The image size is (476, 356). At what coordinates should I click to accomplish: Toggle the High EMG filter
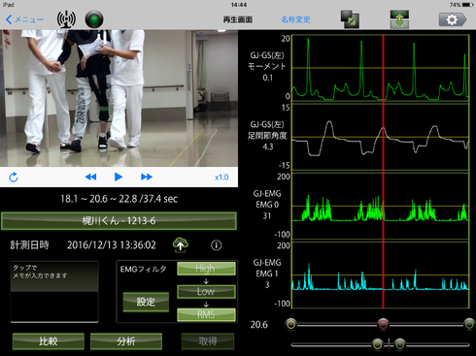pyautogui.click(x=206, y=269)
